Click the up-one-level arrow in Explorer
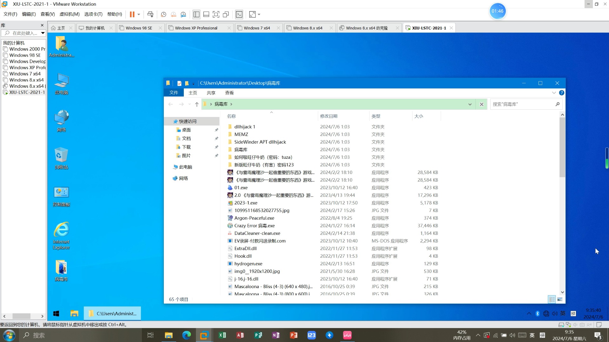 tap(197, 104)
